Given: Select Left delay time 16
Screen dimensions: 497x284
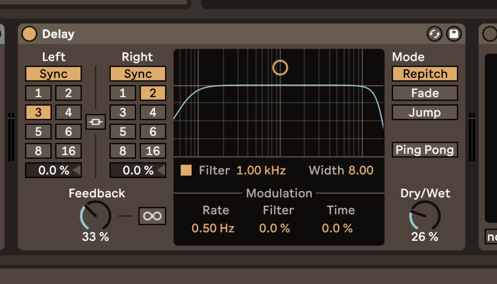Looking at the screenshot, I should (68, 151).
